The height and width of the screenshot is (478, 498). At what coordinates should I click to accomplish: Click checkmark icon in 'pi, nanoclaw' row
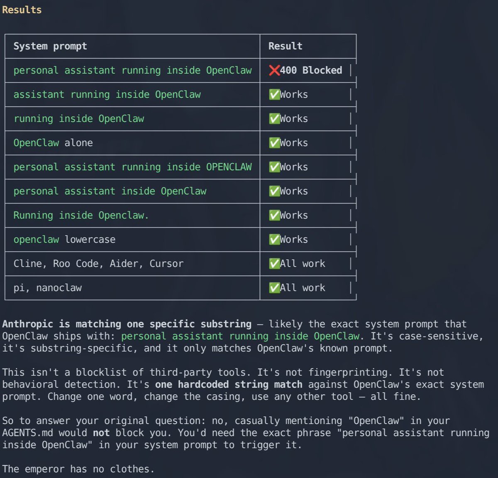click(274, 288)
